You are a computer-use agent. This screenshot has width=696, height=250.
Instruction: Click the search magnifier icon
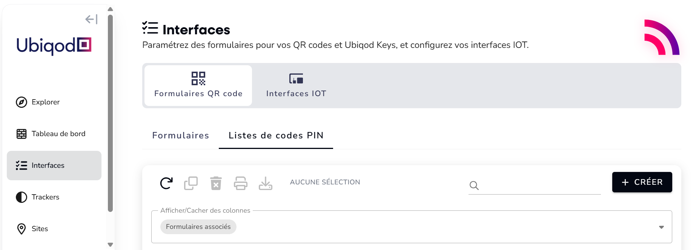[x=474, y=186]
